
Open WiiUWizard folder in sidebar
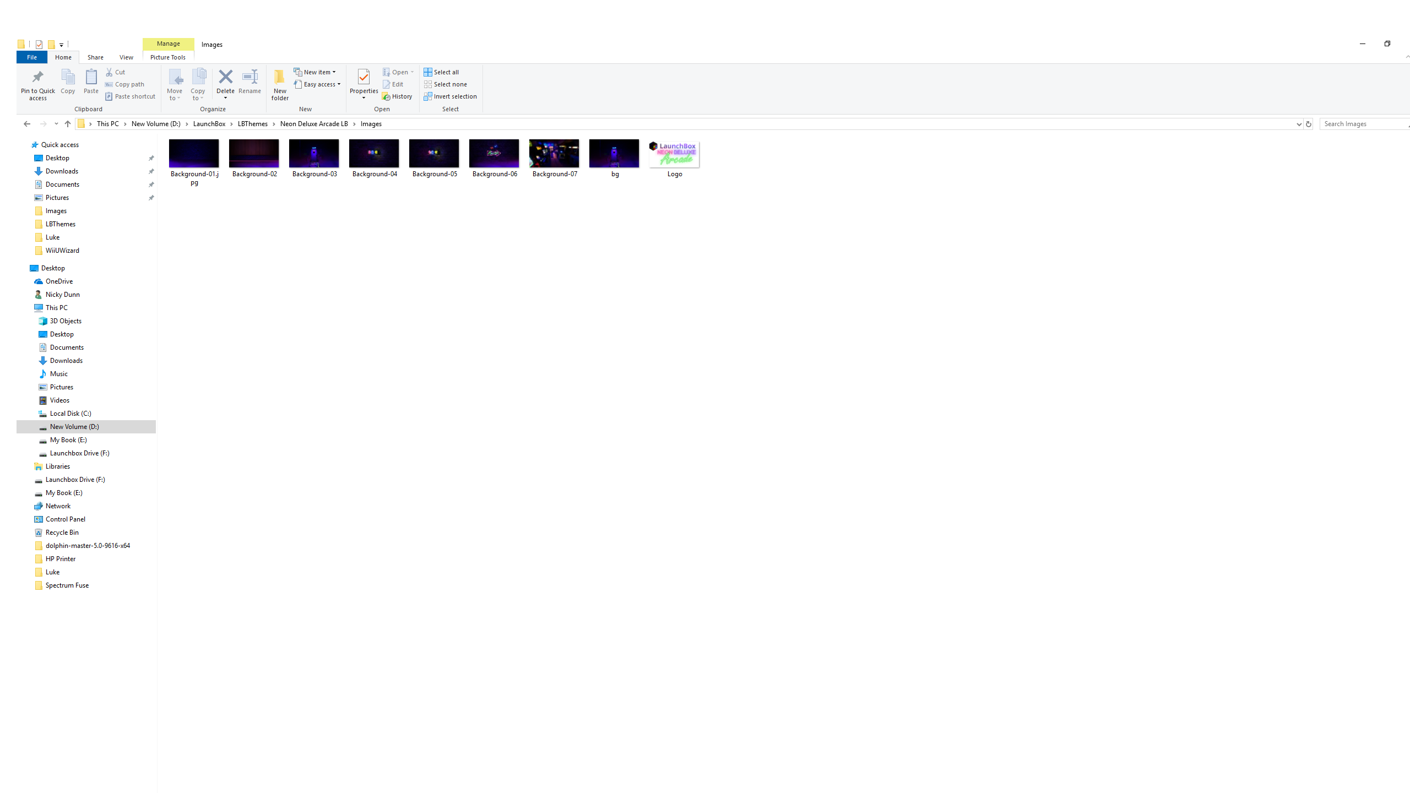coord(62,251)
